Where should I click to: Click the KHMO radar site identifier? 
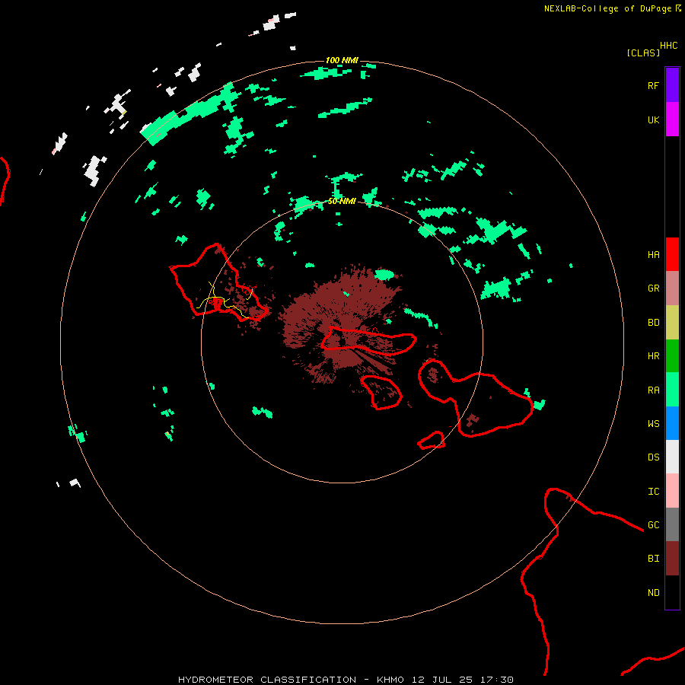pos(390,680)
